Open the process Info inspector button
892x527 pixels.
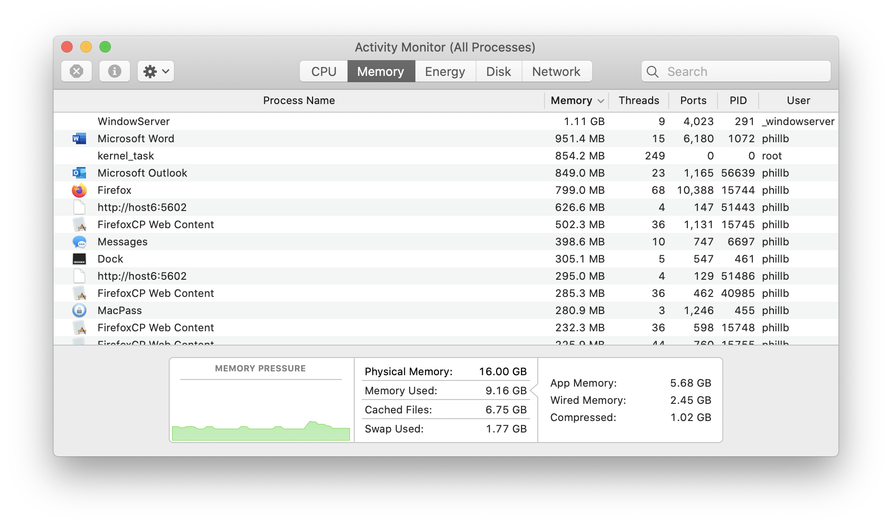click(115, 72)
